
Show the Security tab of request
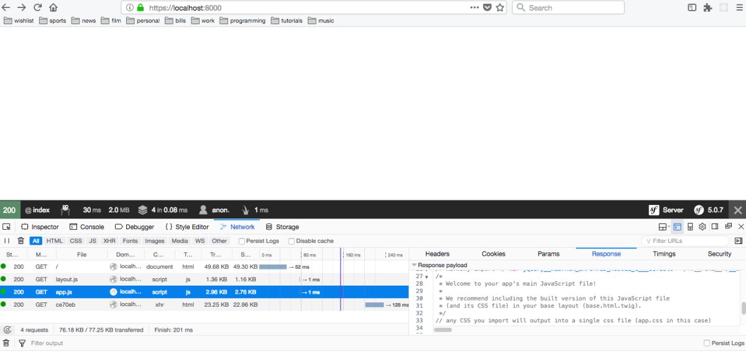coord(719,254)
